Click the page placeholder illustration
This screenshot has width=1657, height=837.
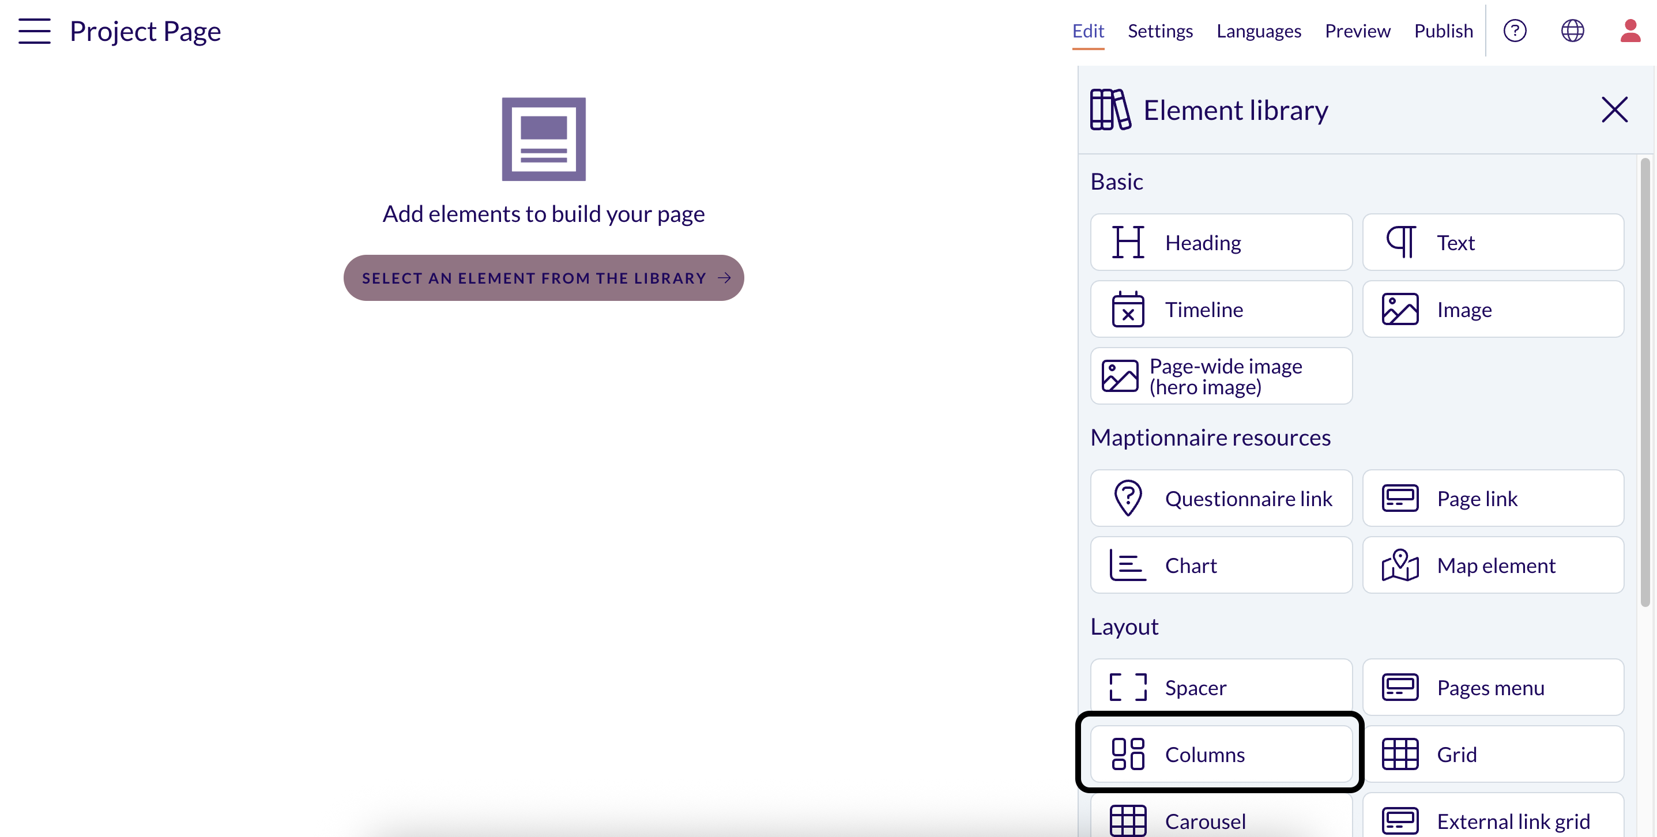tap(544, 139)
